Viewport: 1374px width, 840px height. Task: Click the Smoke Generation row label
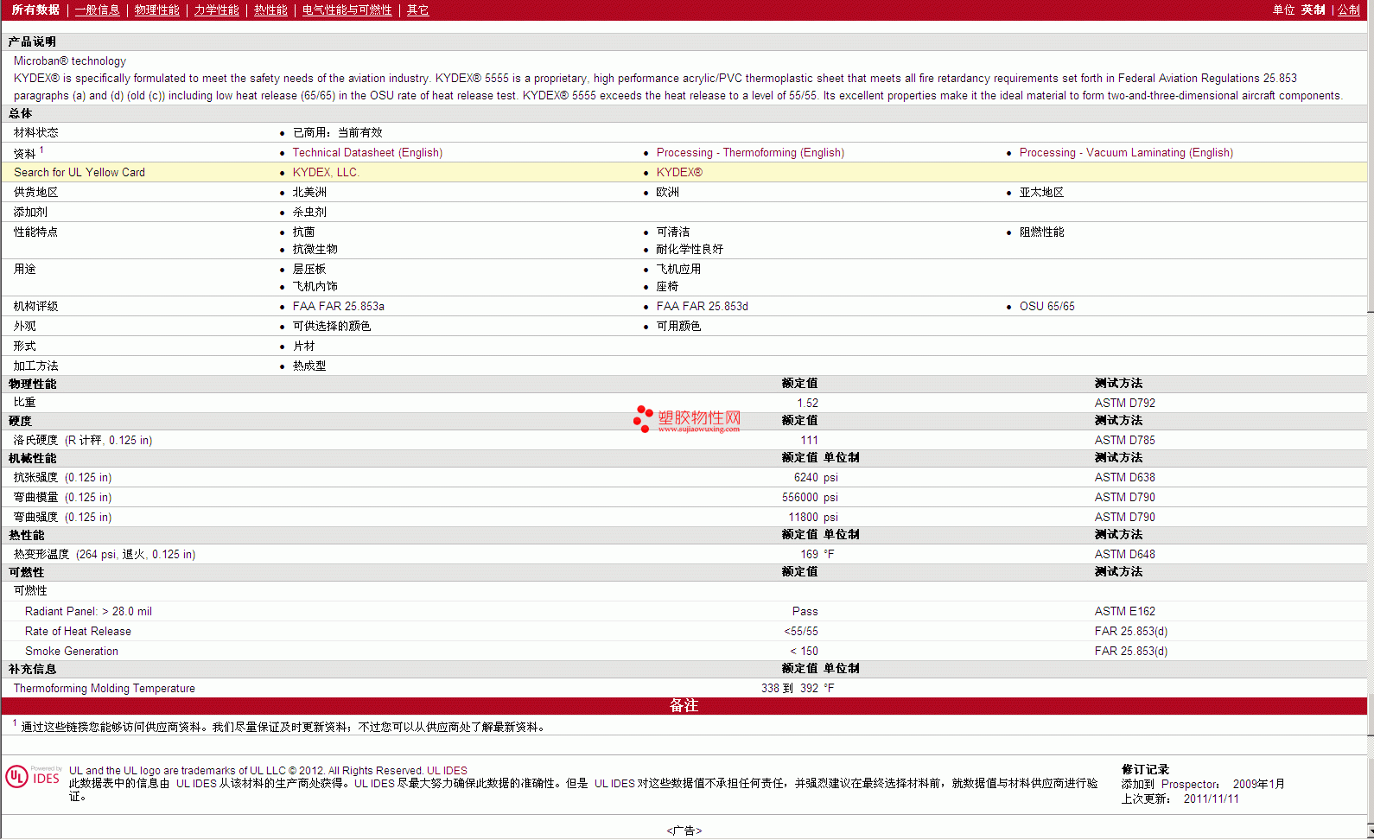coord(72,651)
